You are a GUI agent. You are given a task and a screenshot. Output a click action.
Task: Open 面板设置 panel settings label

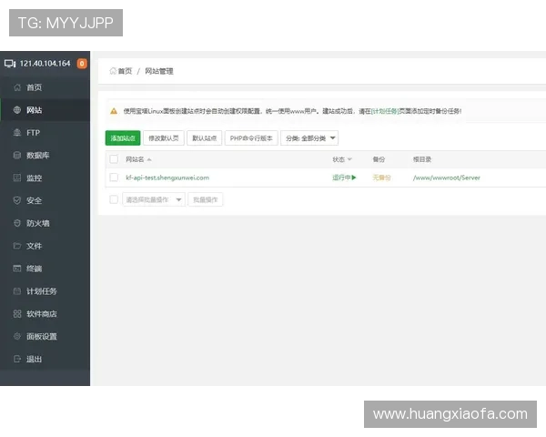[x=42, y=337]
